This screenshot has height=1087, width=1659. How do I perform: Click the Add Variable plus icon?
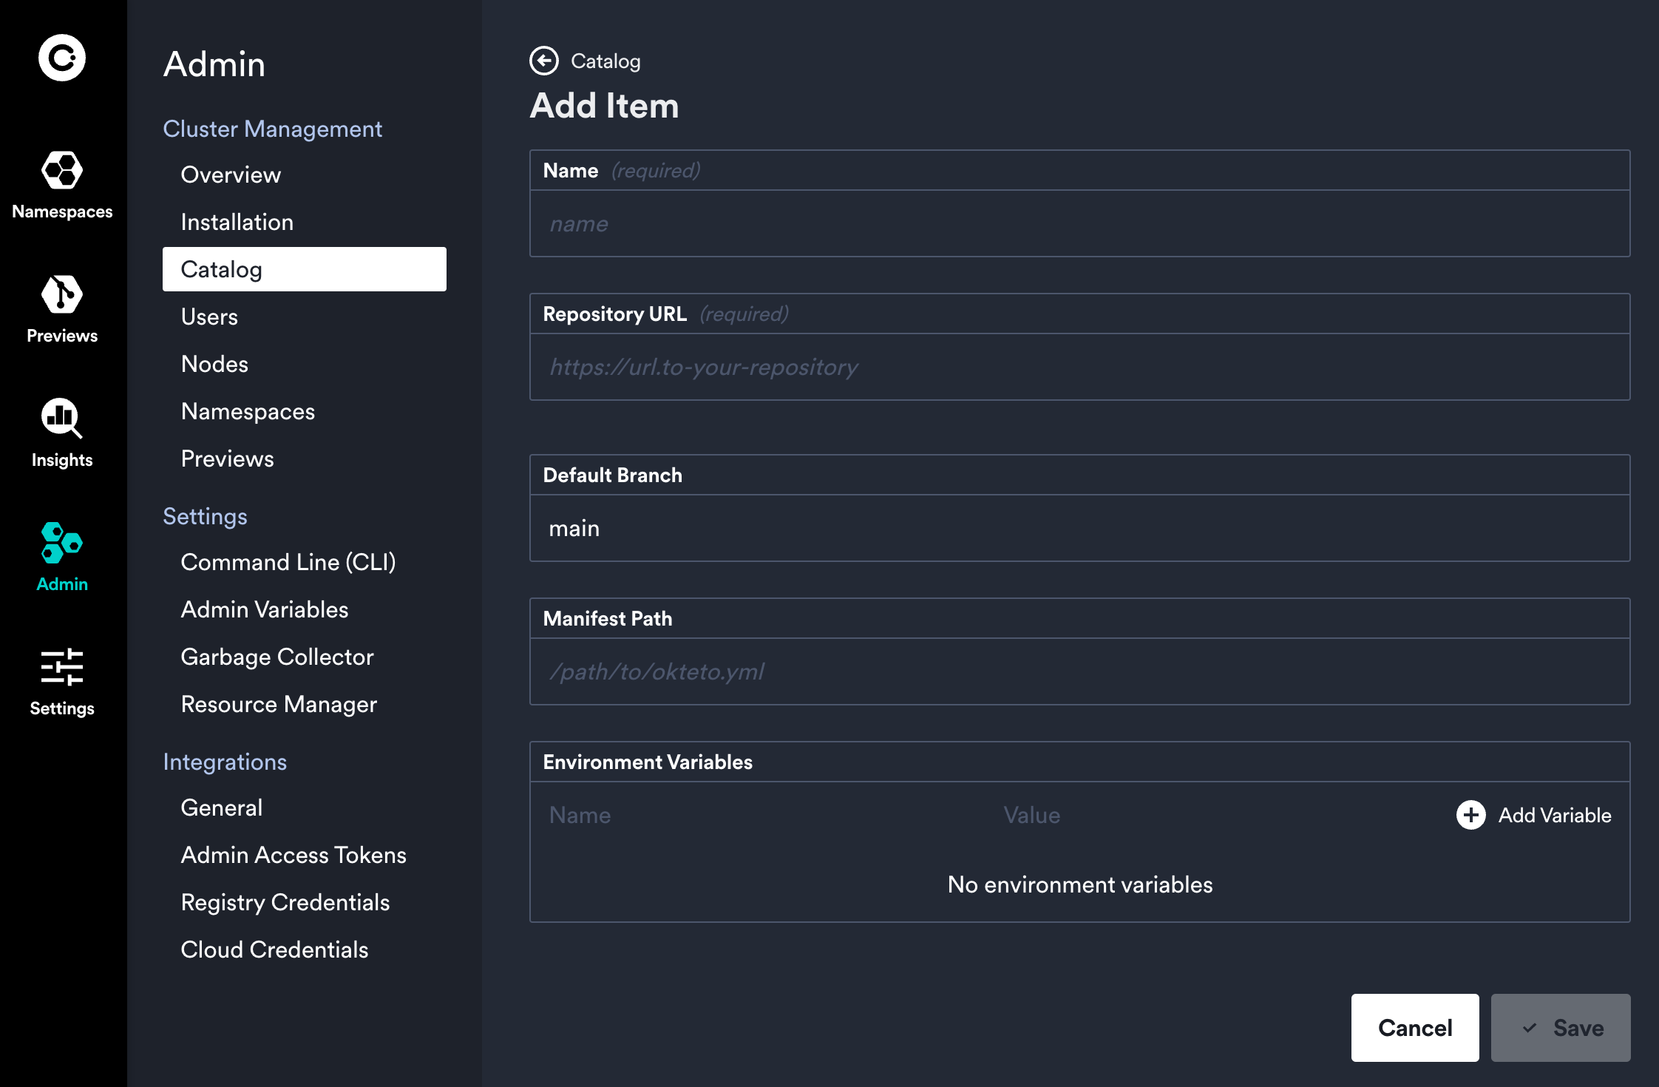point(1471,815)
